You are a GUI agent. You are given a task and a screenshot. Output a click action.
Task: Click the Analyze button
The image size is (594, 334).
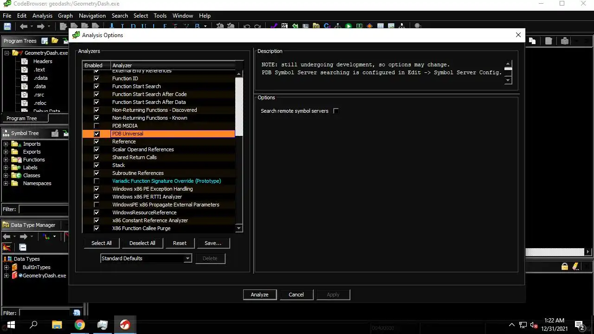(259, 295)
